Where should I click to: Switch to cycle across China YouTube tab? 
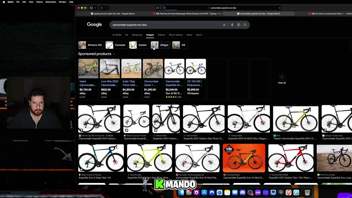(x=330, y=13)
